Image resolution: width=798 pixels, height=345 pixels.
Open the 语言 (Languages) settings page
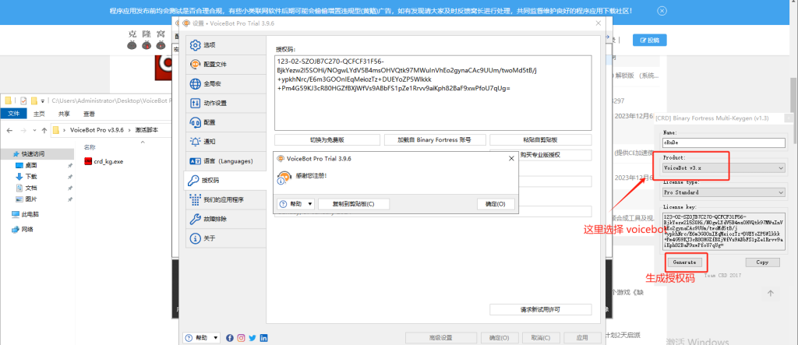point(225,161)
